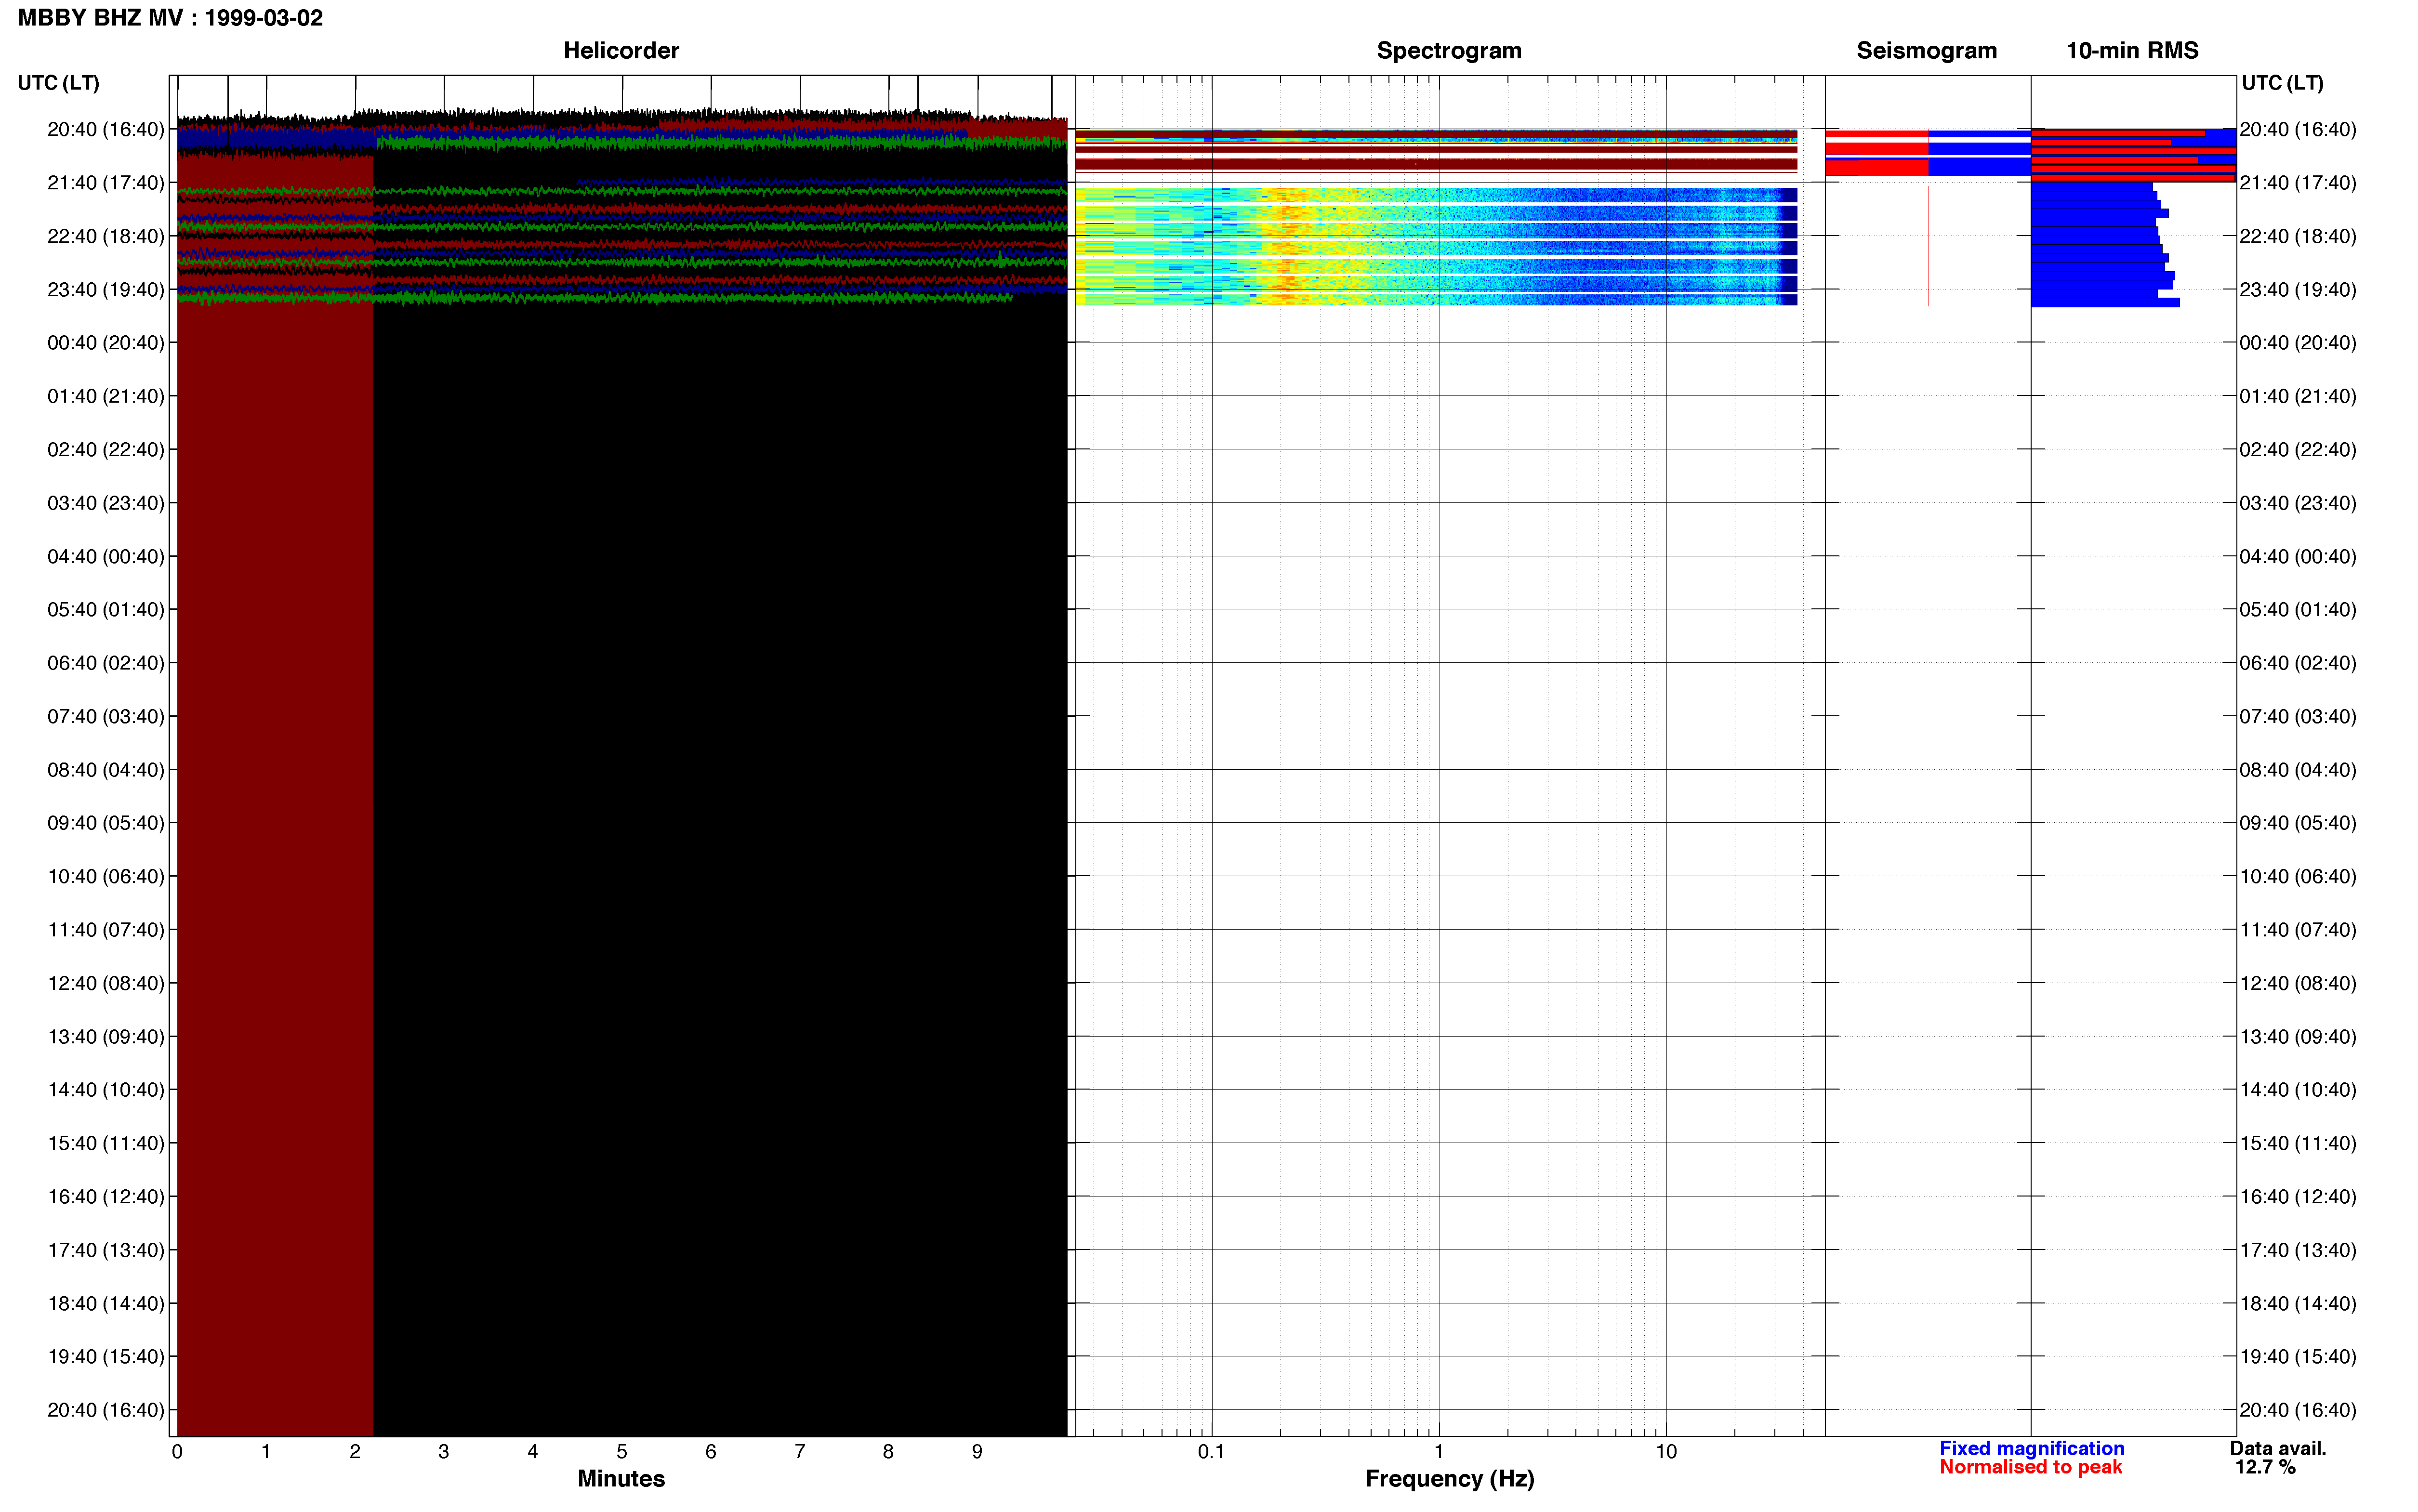Click left time label 00:40 (20:40)
Screen dimensions: 2418x1512
pyautogui.click(x=105, y=343)
